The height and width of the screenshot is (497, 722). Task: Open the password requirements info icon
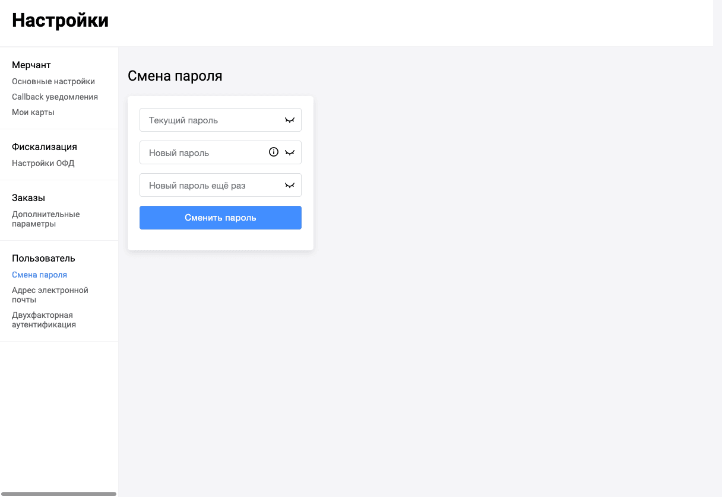[274, 152]
